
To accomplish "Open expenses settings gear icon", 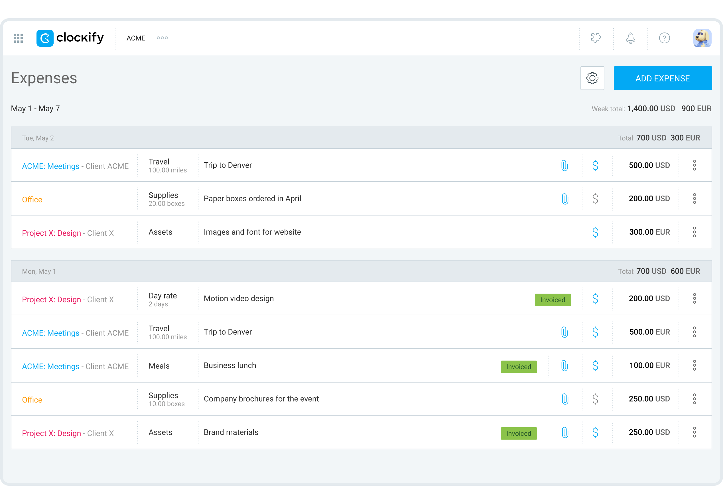I will pyautogui.click(x=592, y=78).
